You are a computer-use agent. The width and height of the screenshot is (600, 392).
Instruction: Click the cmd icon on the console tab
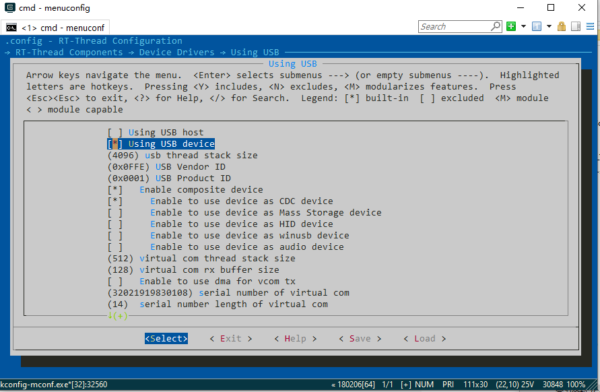[11, 27]
